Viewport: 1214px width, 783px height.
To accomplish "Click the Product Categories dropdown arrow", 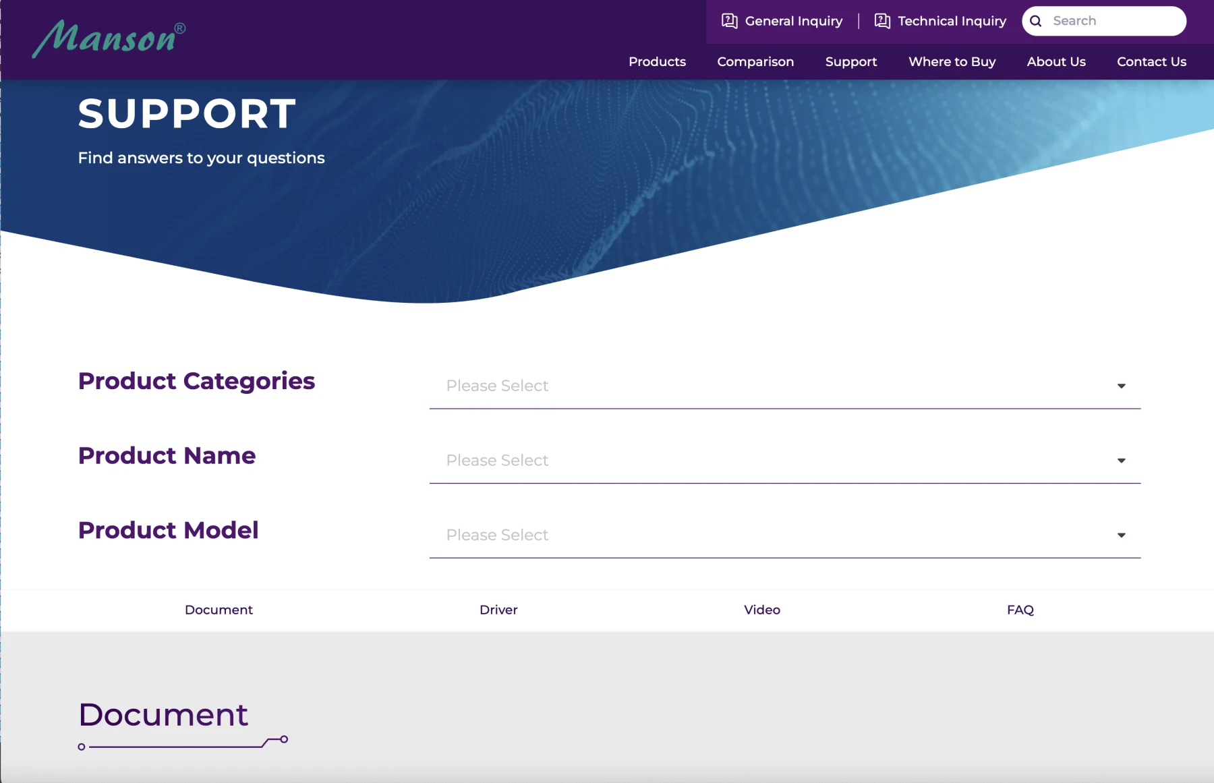I will click(x=1121, y=386).
